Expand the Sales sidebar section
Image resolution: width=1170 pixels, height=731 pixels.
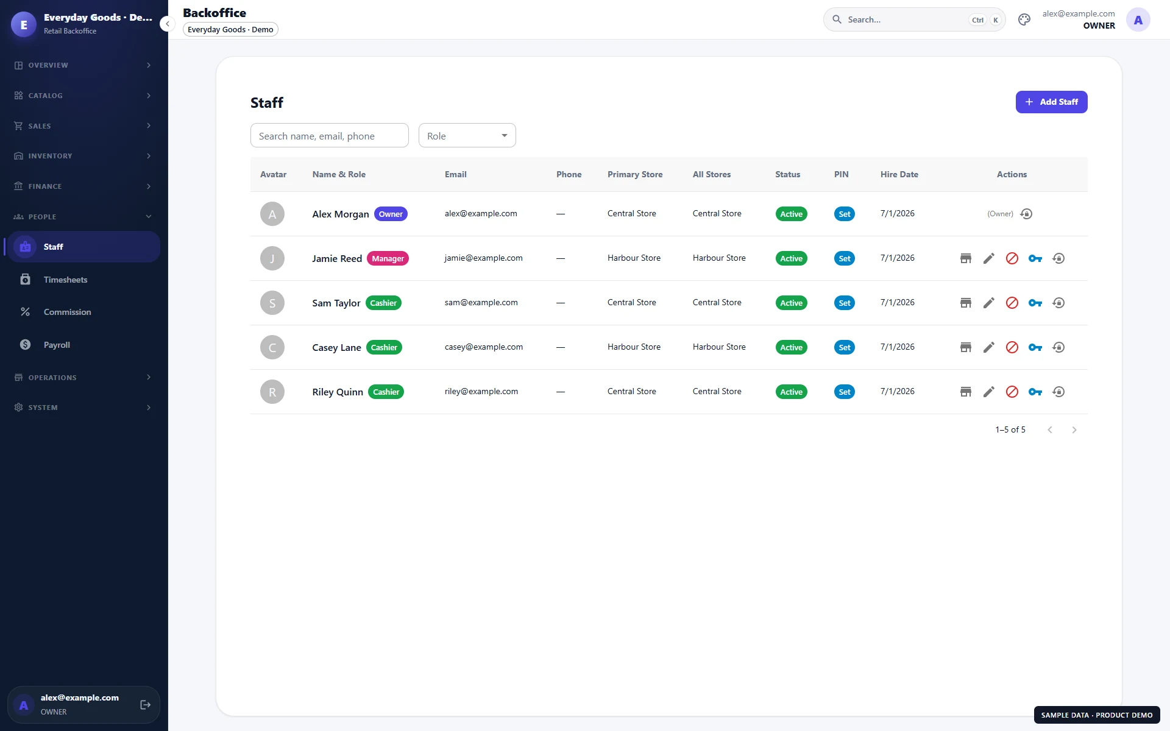[83, 125]
